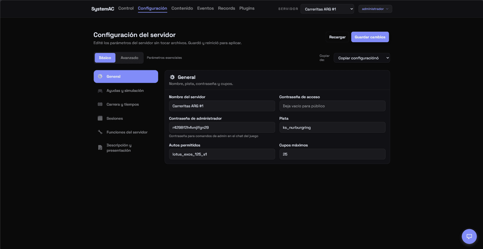Select Funciones del servidor in the sidebar
The width and height of the screenshot is (483, 249).
[126, 132]
